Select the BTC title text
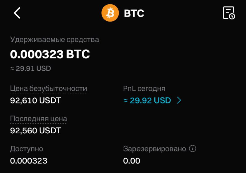 (x=134, y=13)
